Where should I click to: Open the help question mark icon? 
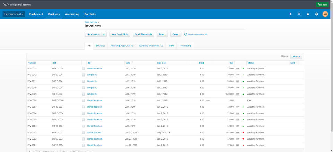317,14
